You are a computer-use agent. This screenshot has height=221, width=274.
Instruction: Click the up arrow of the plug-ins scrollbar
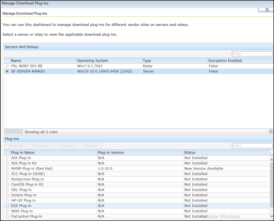pyautogui.click(x=272, y=159)
